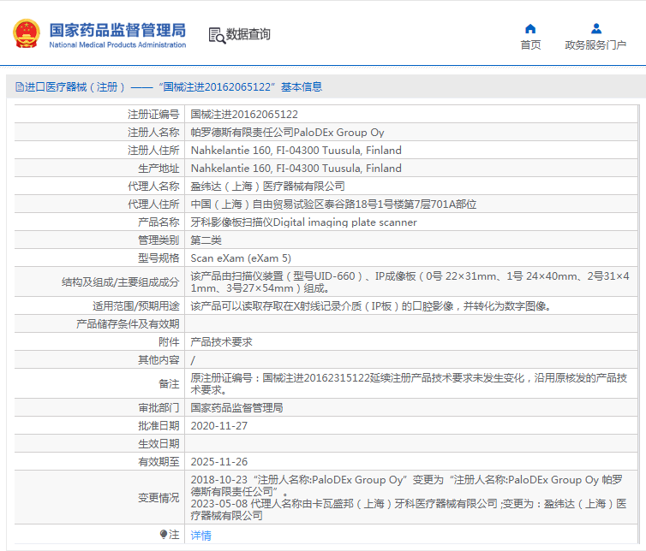Click the 其他内容 slash value
The image size is (646, 551).
(x=193, y=360)
